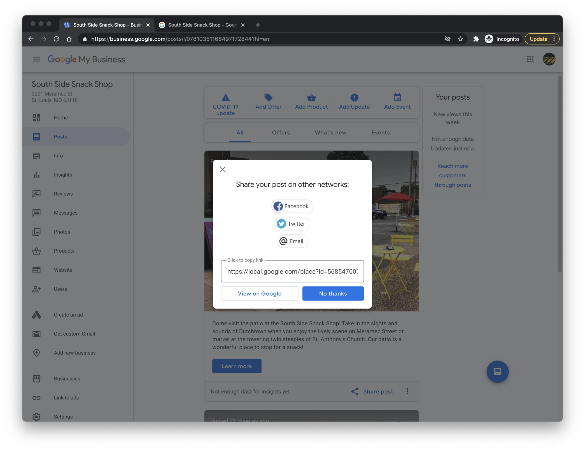The height and width of the screenshot is (451, 585).
Task: Open the hamburger main menu
Action: click(37, 59)
